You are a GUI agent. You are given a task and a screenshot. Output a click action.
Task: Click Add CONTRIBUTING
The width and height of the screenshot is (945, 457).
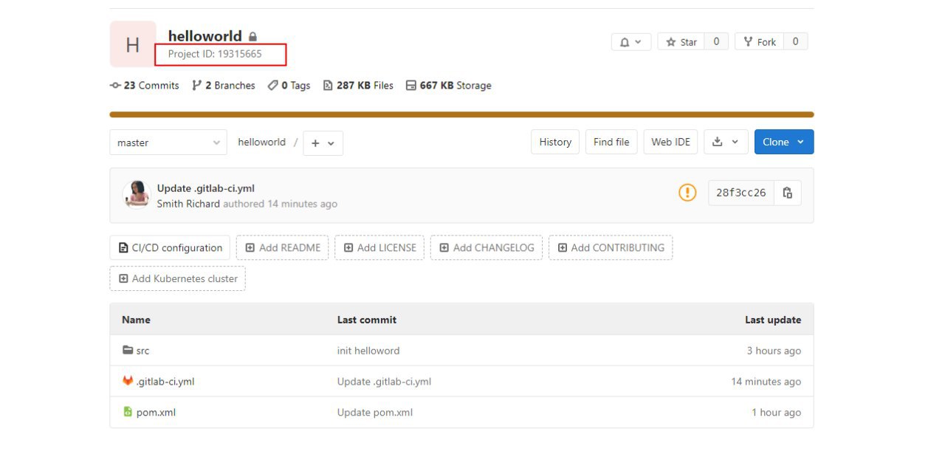pos(611,248)
